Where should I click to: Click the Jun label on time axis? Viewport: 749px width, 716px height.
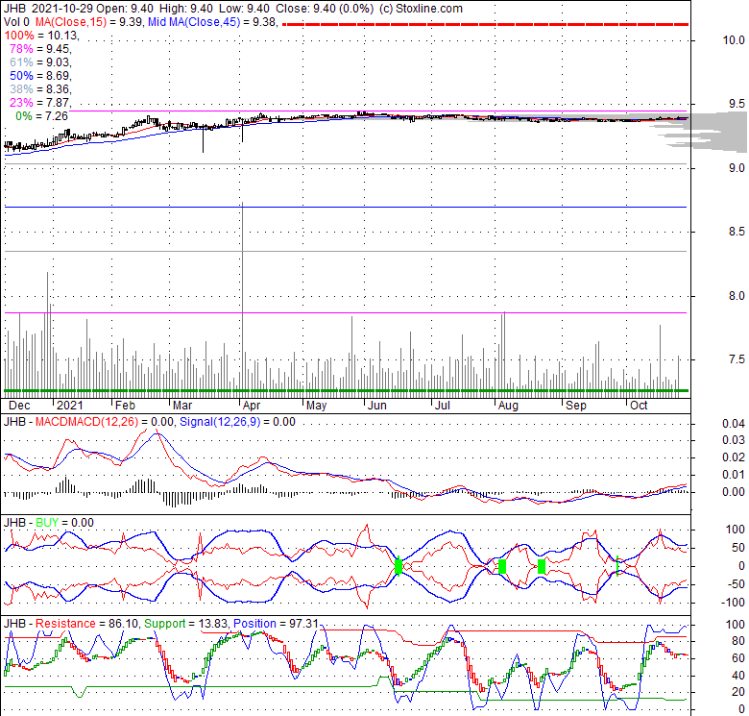pos(376,406)
